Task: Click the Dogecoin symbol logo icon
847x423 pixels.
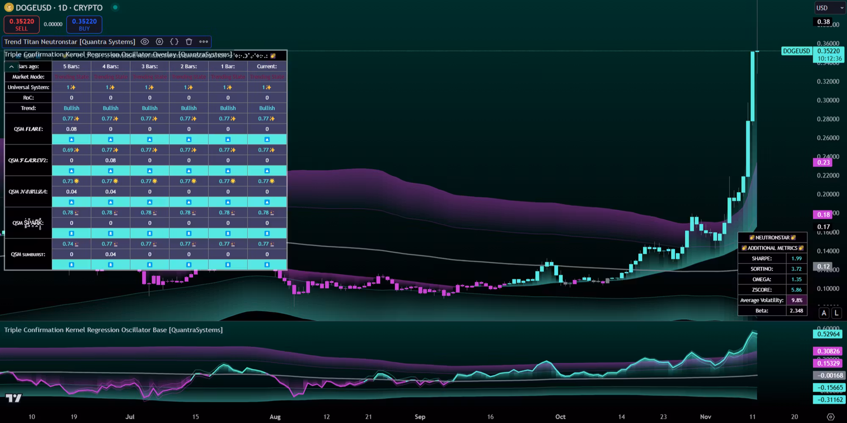Action: (8, 8)
